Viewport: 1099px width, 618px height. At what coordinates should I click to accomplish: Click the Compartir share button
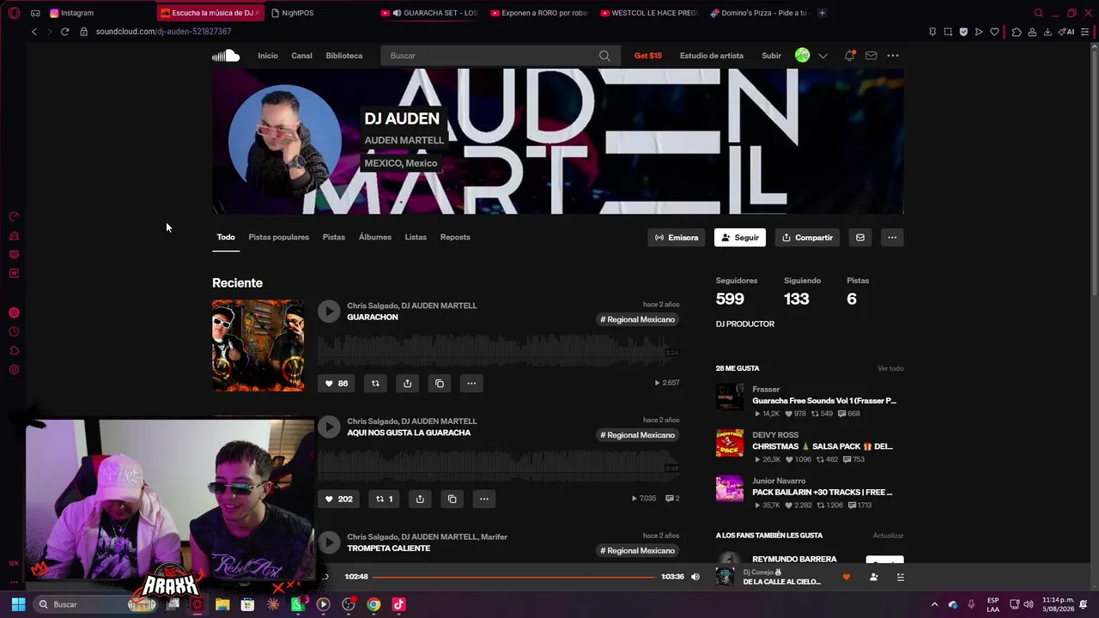(x=807, y=238)
